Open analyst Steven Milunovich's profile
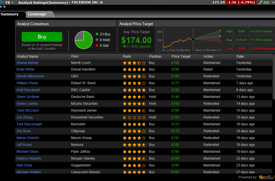 point(30,76)
